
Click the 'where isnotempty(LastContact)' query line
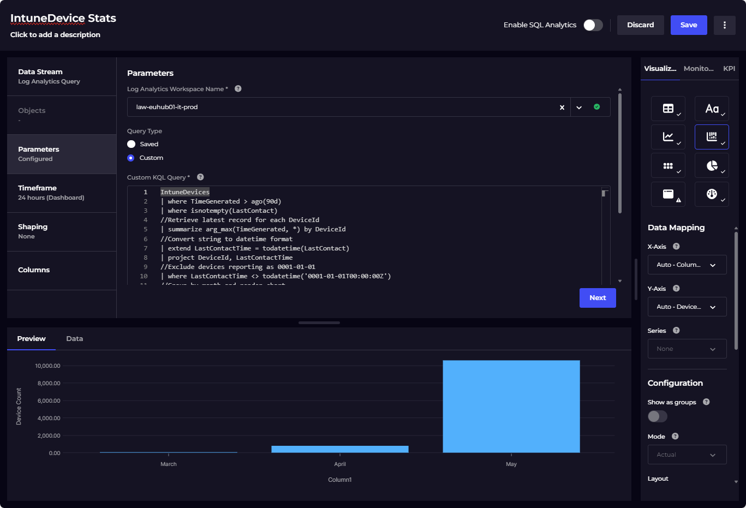pos(219,211)
